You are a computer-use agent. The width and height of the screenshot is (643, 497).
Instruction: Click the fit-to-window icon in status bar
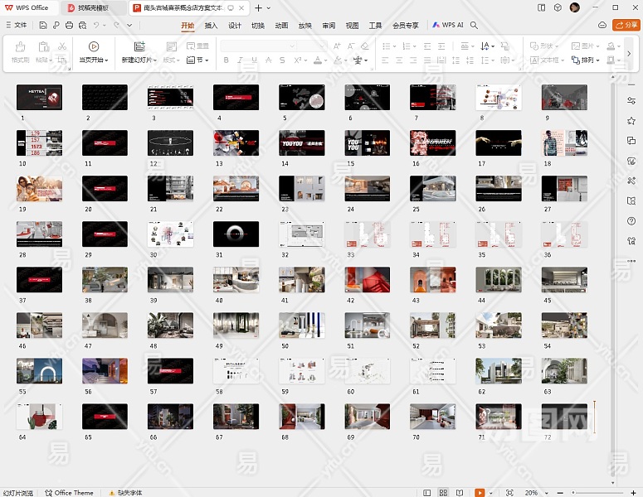click(509, 493)
